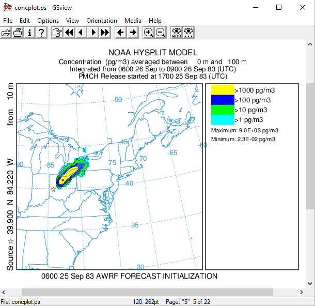The height and width of the screenshot is (306, 315).
Task: Click 'NOAA HYSPLIT MODEL' title text
Action: coord(153,53)
